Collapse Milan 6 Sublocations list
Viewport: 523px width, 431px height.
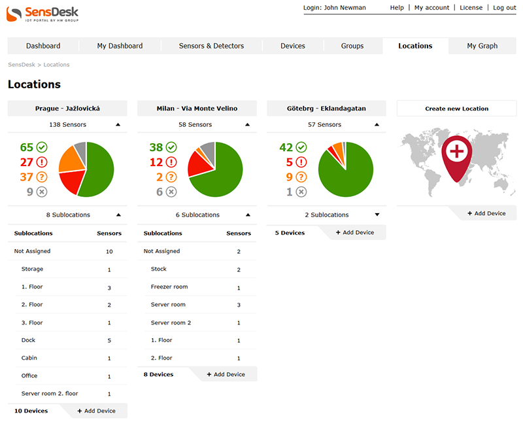248,215
